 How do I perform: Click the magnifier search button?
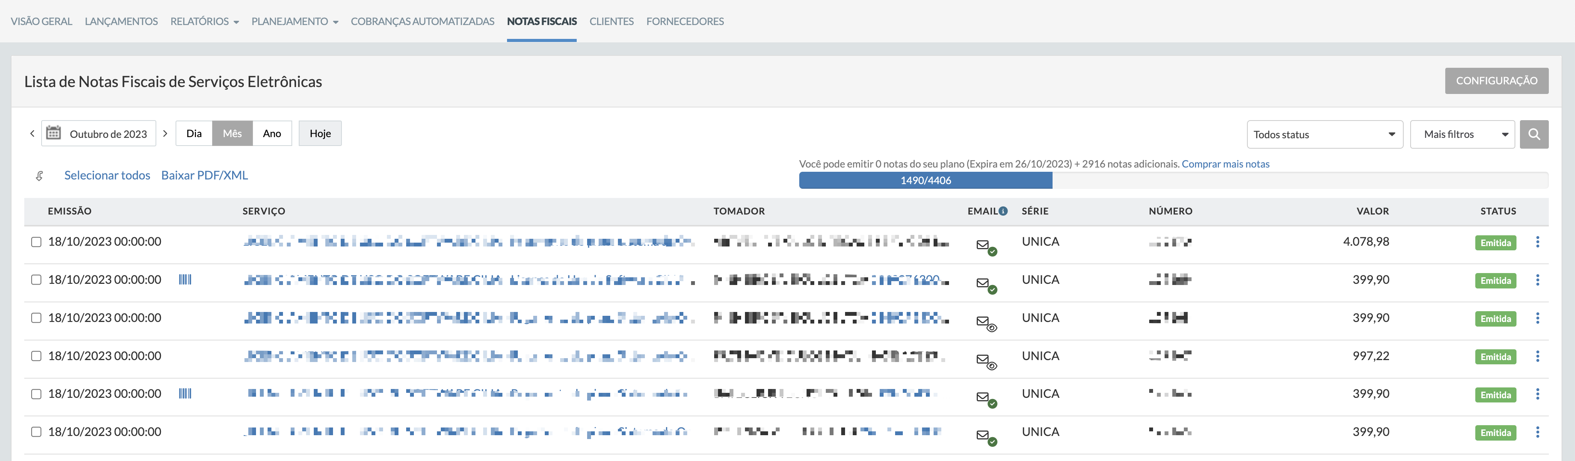coord(1533,134)
